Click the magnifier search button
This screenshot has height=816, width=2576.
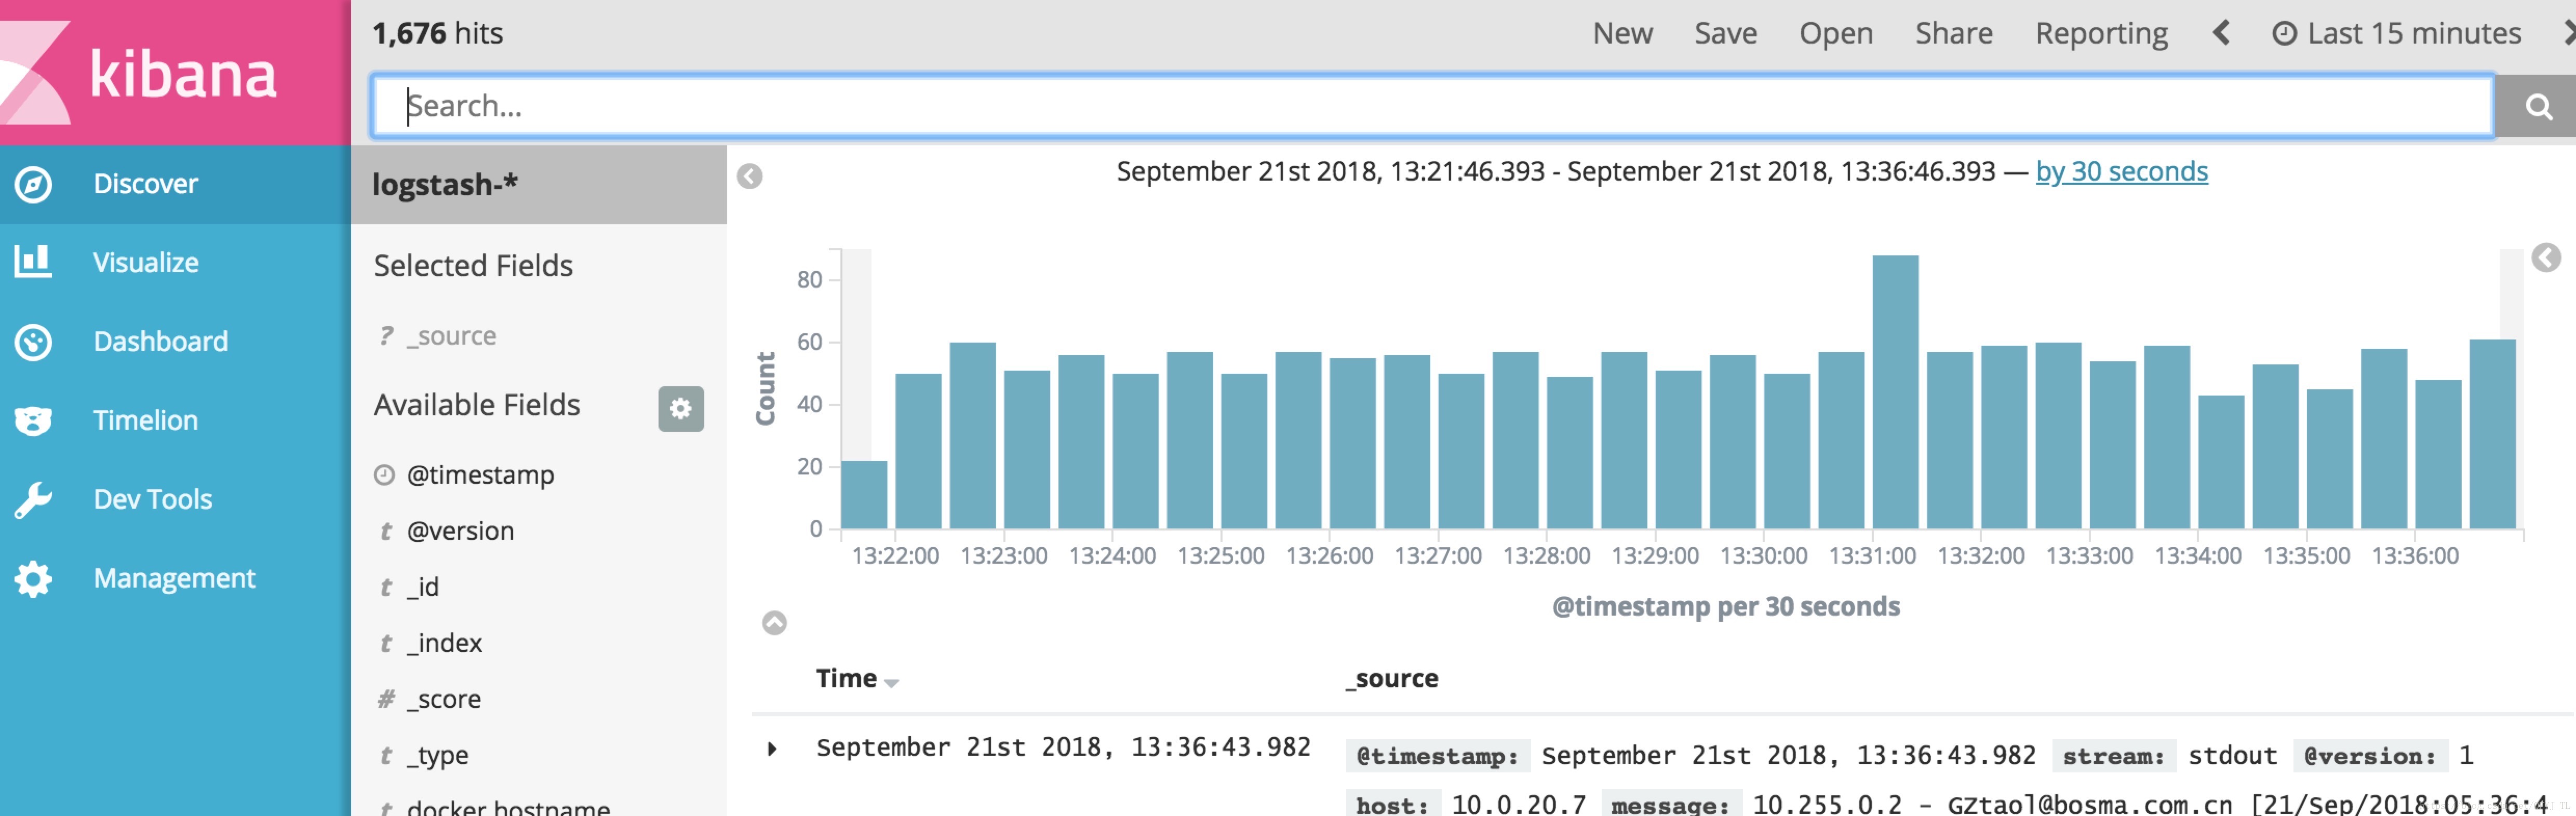point(2537,106)
